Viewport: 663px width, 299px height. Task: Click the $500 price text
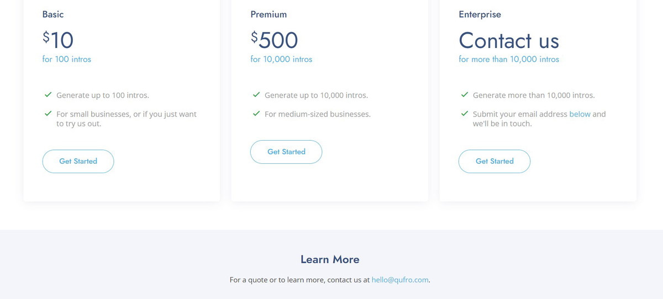(x=275, y=40)
